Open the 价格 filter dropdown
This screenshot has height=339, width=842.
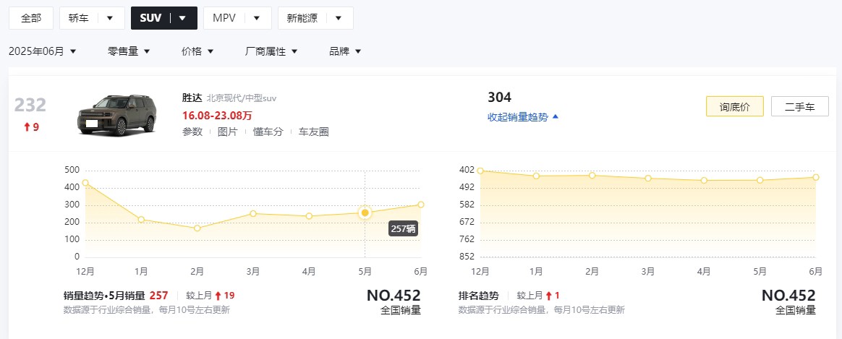click(197, 51)
